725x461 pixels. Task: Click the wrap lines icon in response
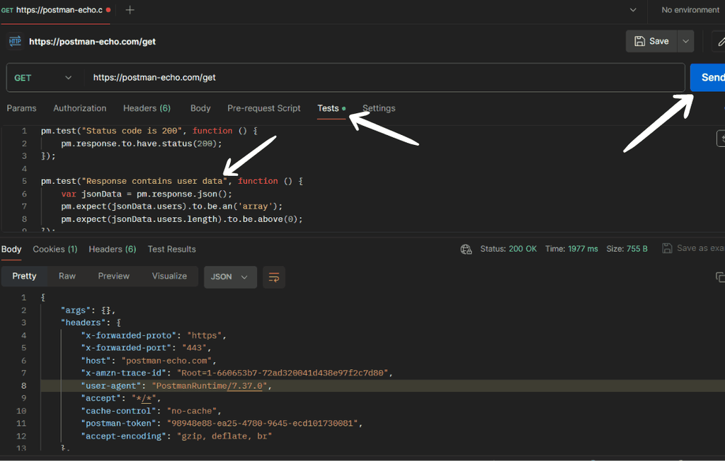tap(274, 277)
